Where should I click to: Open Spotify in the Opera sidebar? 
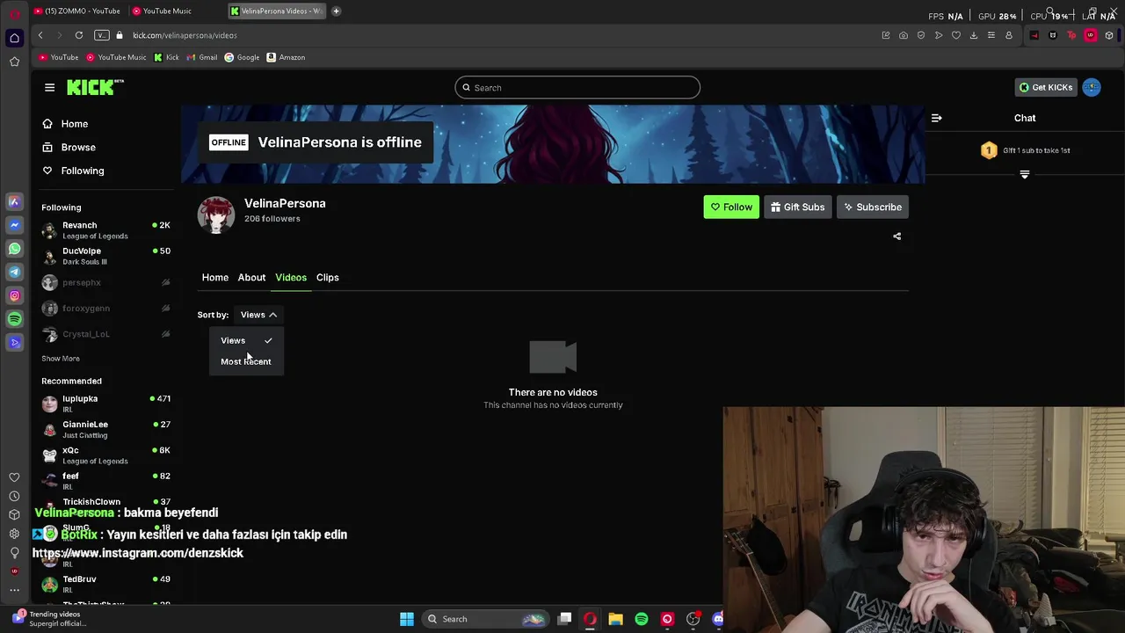tap(14, 319)
